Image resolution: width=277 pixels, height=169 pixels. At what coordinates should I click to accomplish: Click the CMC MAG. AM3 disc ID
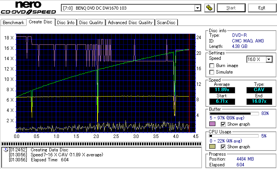pos(248,41)
